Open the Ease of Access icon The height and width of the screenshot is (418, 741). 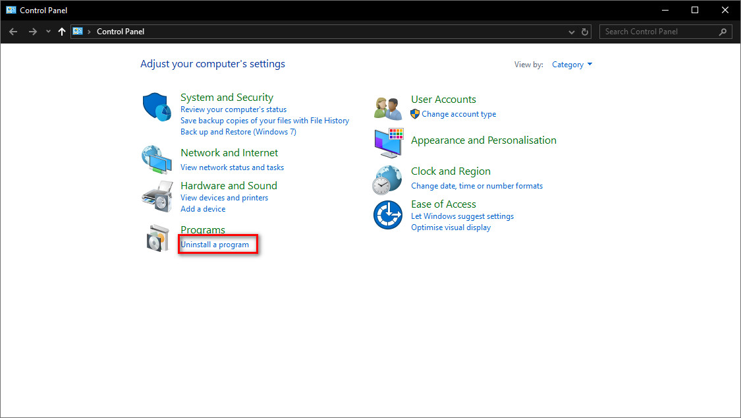(x=387, y=215)
